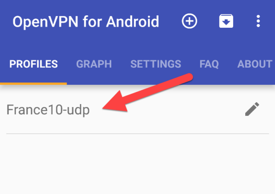Import an .ovpn file using the box-arrow icon

(x=226, y=21)
